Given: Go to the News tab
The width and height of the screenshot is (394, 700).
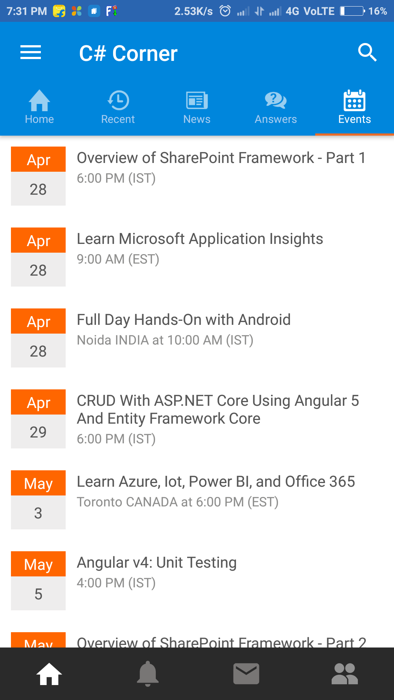Looking at the screenshot, I should 197,107.
